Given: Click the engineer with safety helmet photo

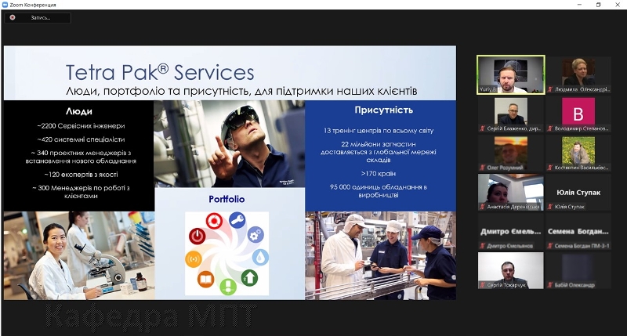Looking at the screenshot, I should [x=230, y=144].
